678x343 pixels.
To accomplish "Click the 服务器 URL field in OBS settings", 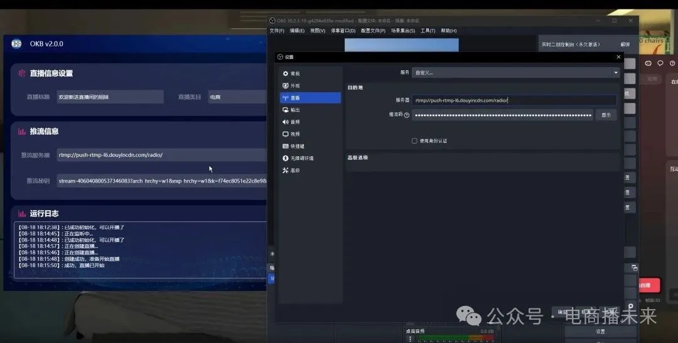I will point(514,100).
